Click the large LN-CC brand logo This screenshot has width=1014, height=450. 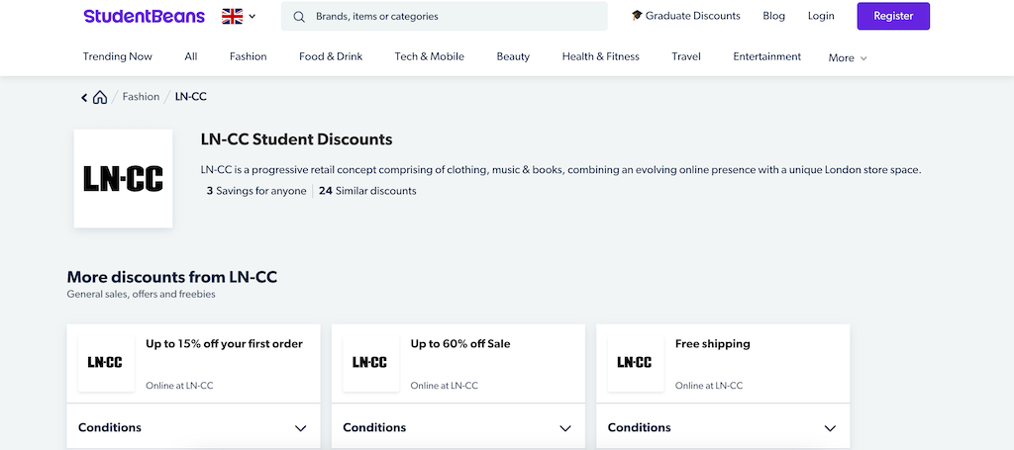tap(123, 178)
